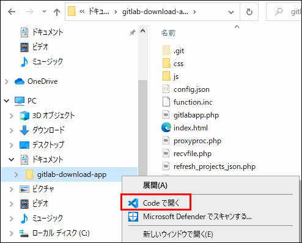
Task: Click the forward navigation arrow
Action: coord(30,12)
